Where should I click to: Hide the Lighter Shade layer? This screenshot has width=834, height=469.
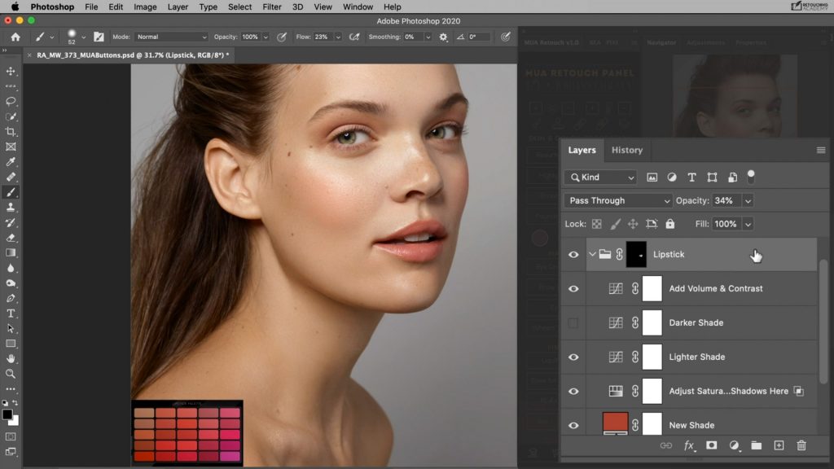tap(573, 357)
